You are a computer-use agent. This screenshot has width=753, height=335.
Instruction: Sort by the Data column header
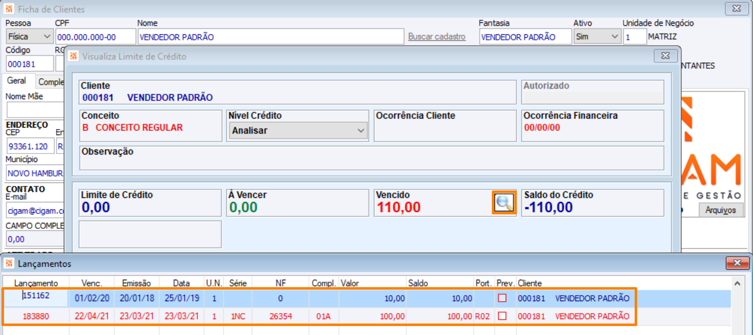[x=181, y=283]
